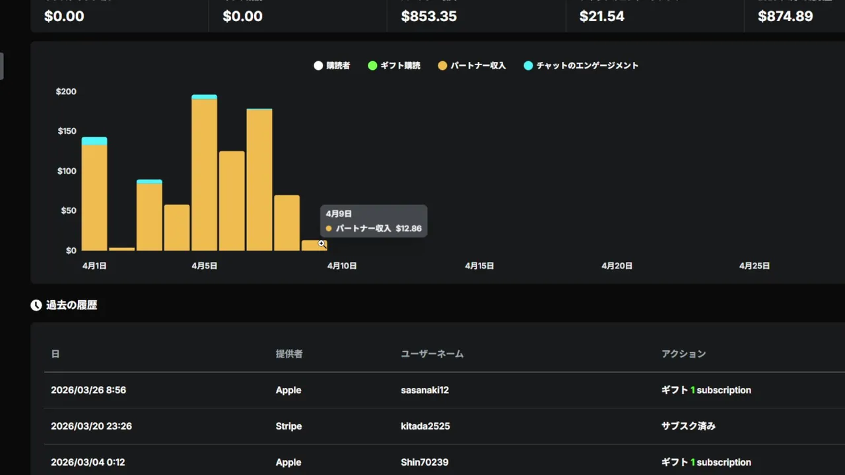845x475 pixels.
Task: Toggle the パートナー収入 legend label
Action: click(478, 65)
